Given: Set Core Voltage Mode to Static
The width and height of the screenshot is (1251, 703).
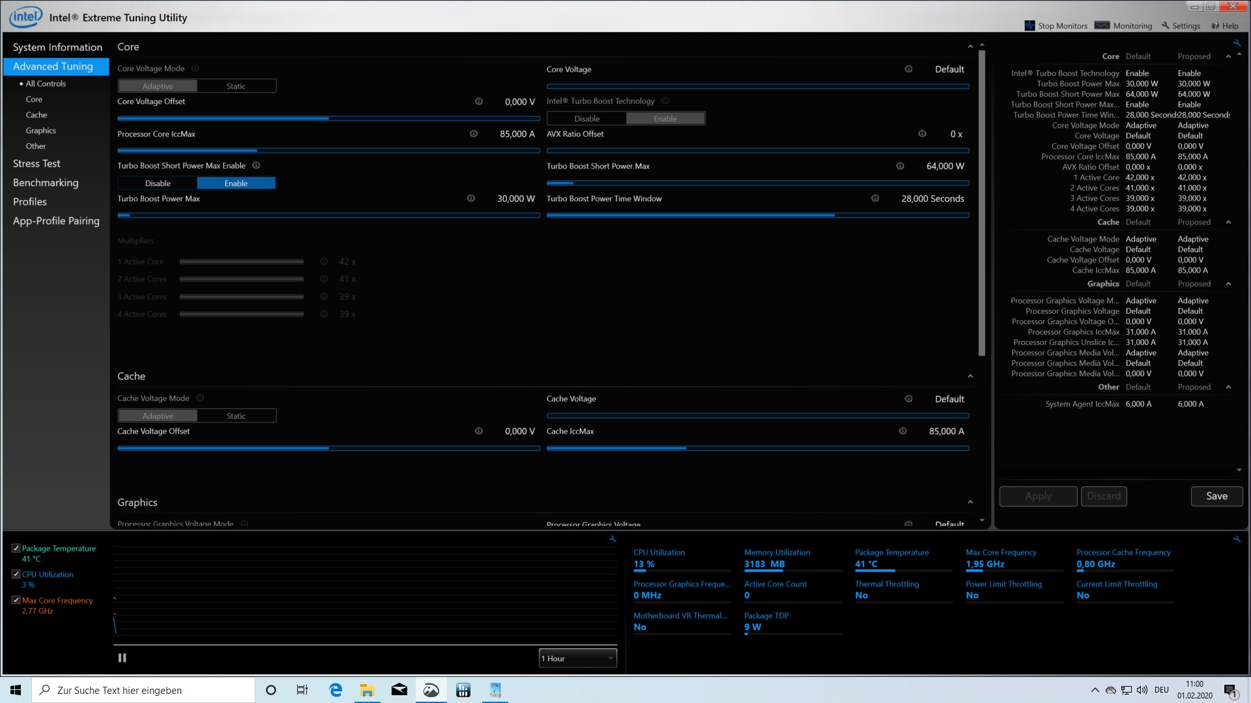Looking at the screenshot, I should point(236,86).
